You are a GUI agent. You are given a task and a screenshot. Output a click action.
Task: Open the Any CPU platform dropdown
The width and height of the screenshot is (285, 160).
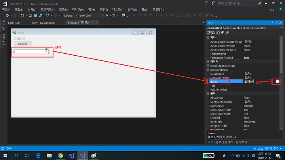click(91, 15)
